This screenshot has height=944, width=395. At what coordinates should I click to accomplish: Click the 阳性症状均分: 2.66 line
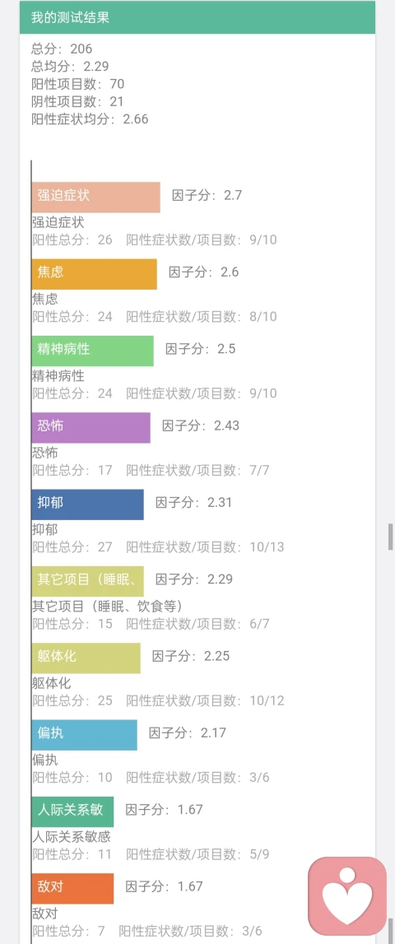[x=90, y=119]
